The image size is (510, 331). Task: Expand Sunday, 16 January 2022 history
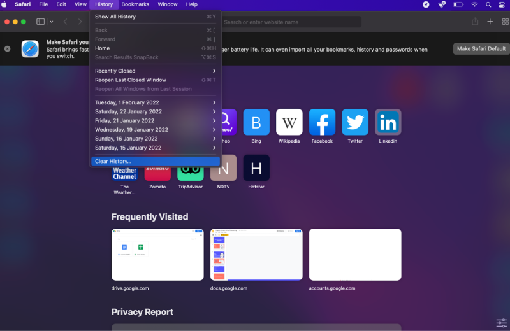click(x=156, y=139)
